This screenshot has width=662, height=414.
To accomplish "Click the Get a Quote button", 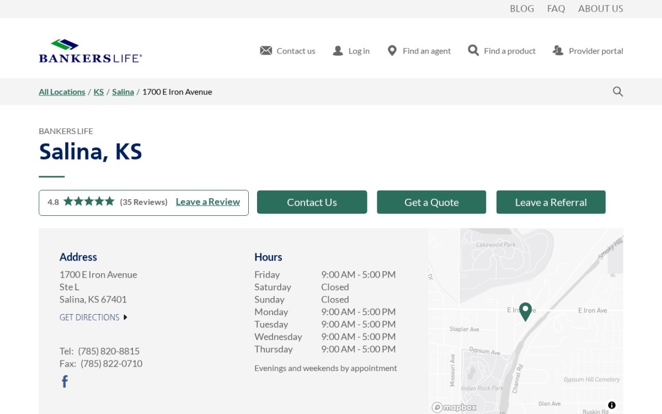I will (431, 202).
